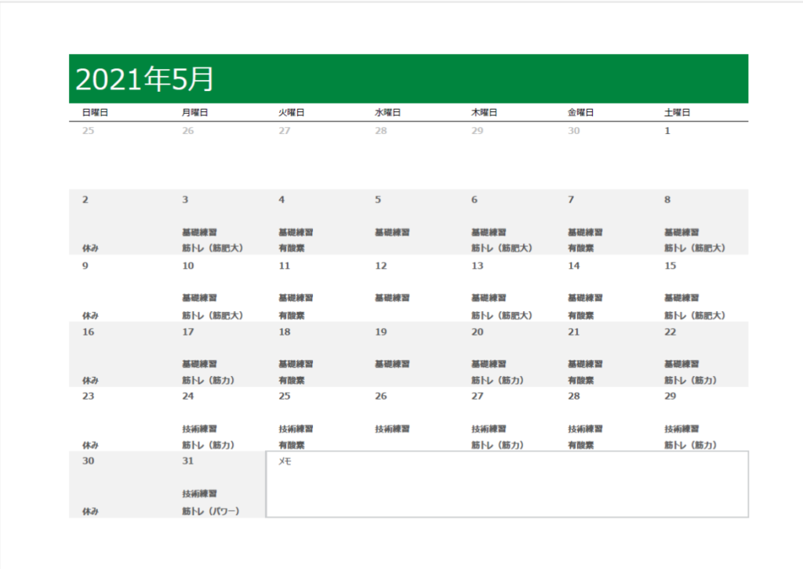Click the 2021年5月 calendar title
The width and height of the screenshot is (803, 569).
pos(144,79)
